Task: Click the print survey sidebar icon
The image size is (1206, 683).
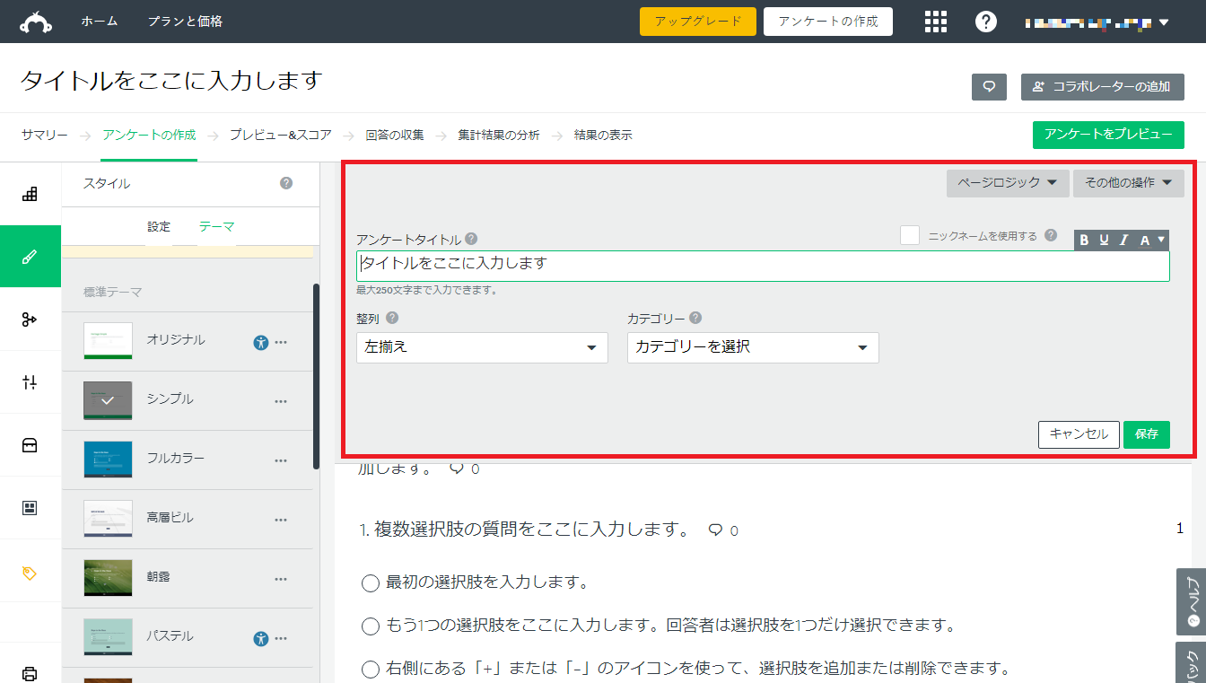Action: (x=31, y=673)
